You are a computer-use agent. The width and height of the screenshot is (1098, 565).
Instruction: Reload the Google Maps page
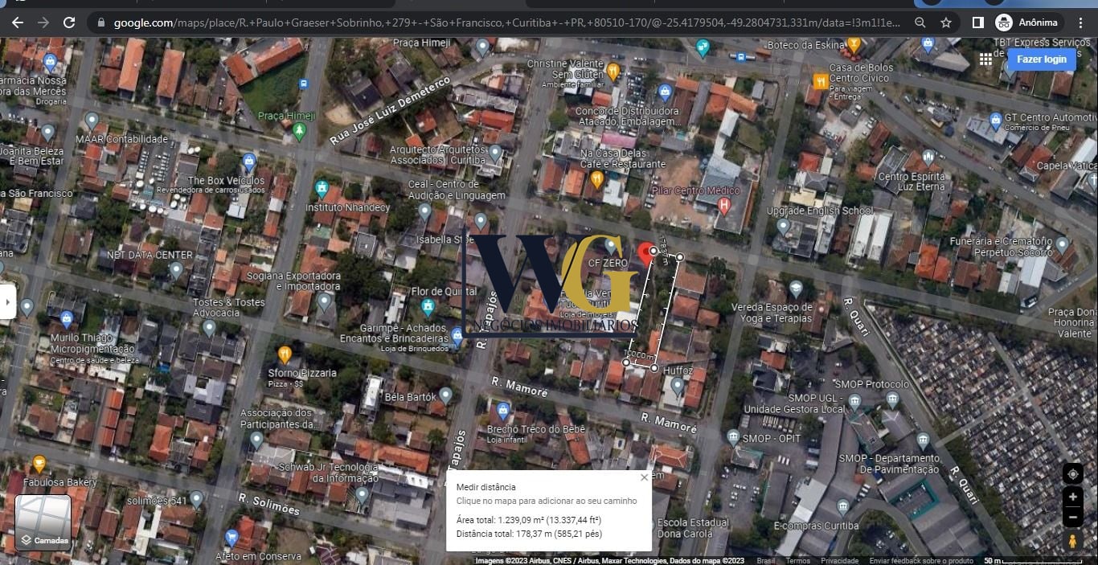coord(69,23)
